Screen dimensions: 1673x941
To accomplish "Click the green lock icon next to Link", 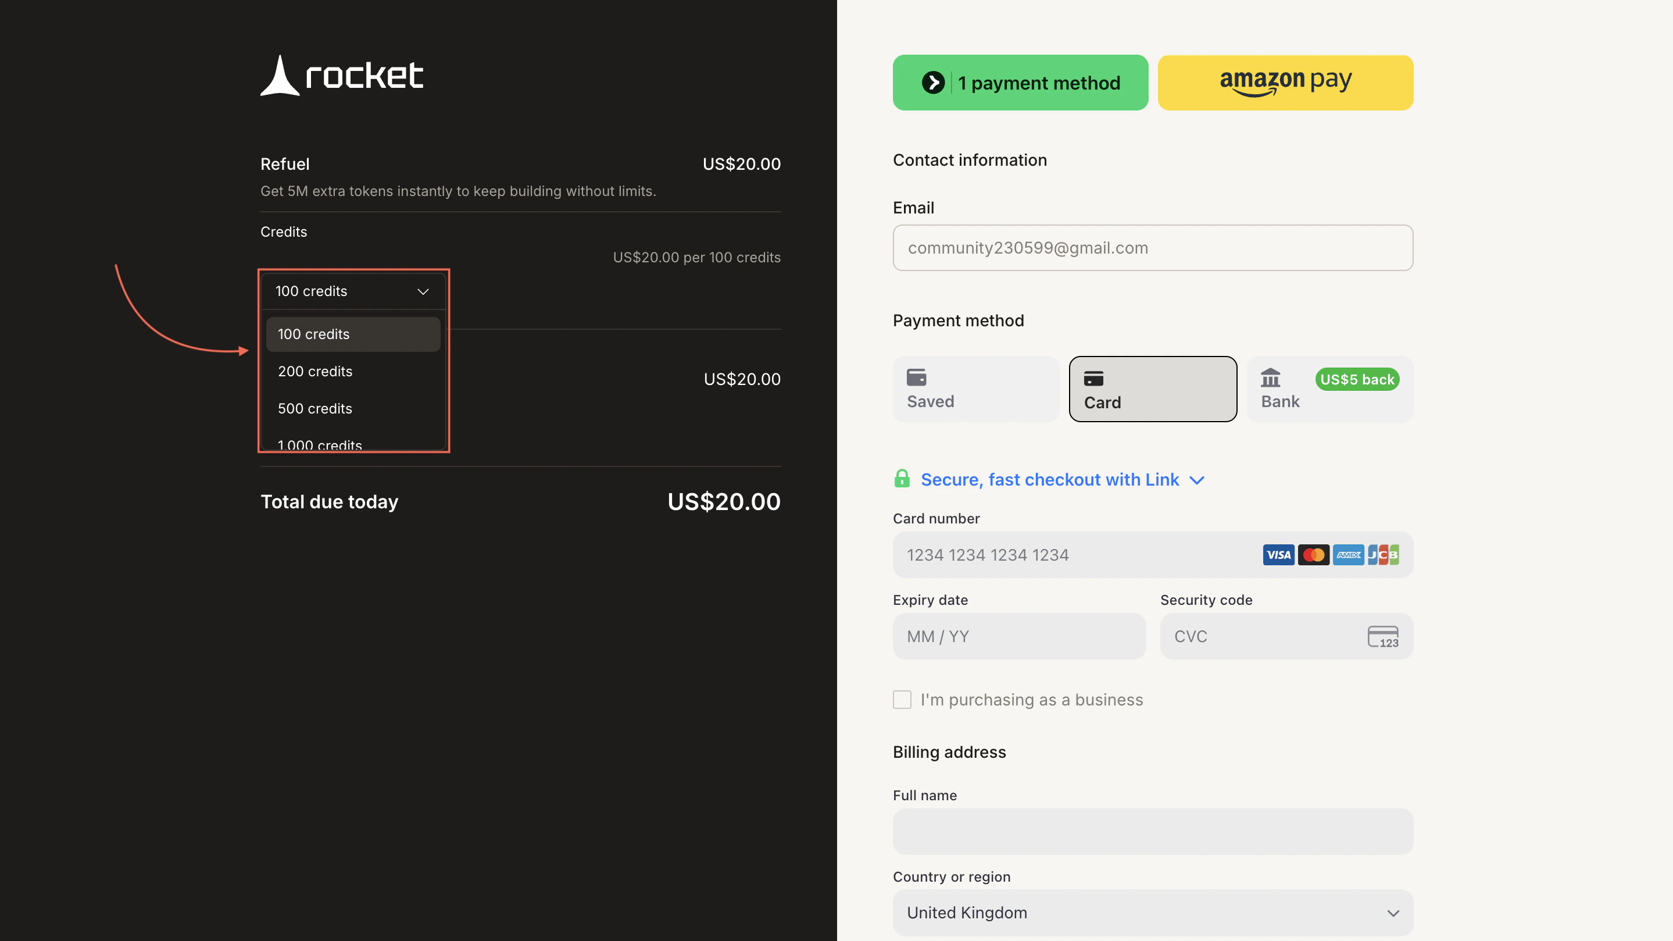I will click(x=903, y=478).
